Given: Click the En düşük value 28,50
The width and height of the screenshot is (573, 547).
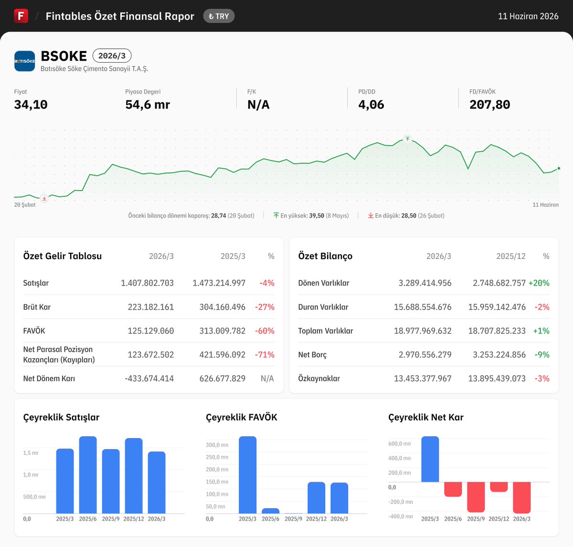Looking at the screenshot, I should [x=409, y=215].
